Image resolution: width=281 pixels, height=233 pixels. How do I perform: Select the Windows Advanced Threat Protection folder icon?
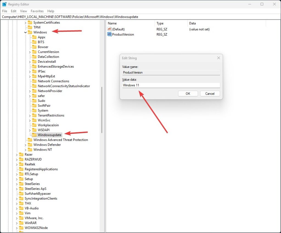coord(30,140)
